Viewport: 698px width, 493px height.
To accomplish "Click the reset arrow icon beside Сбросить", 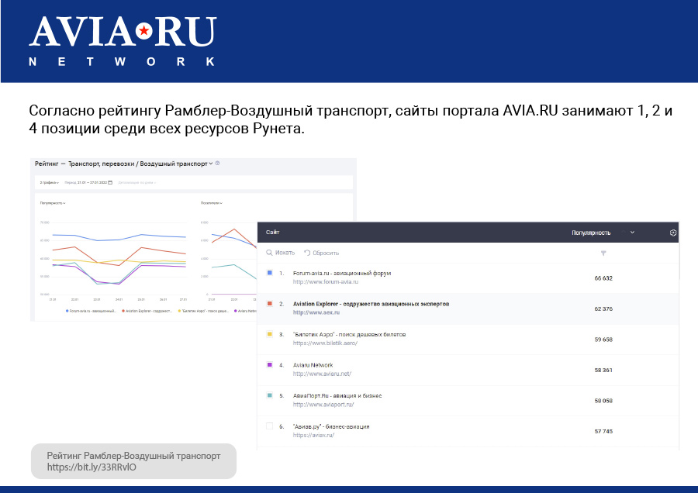I will tap(307, 253).
